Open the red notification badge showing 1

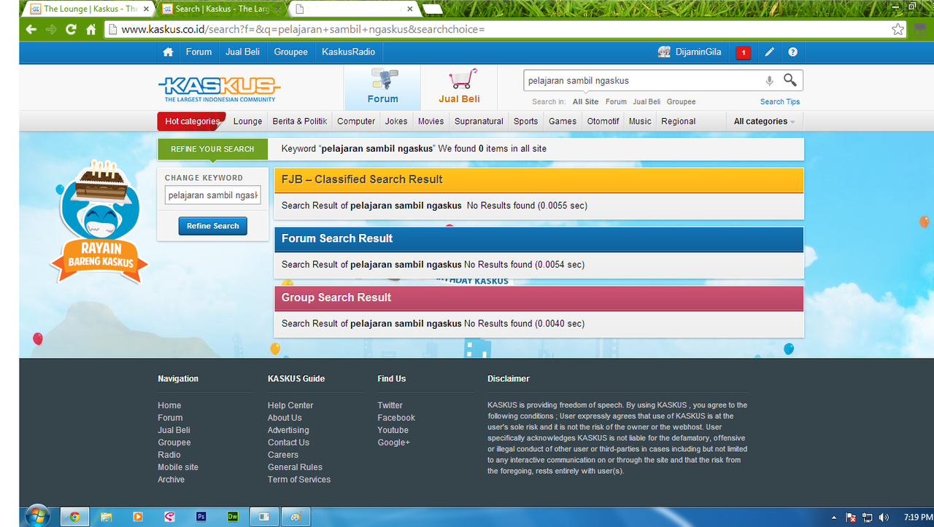point(743,52)
